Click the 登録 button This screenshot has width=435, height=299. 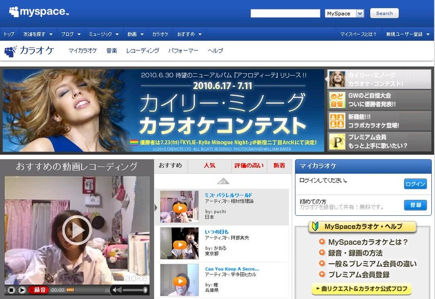coord(416,205)
